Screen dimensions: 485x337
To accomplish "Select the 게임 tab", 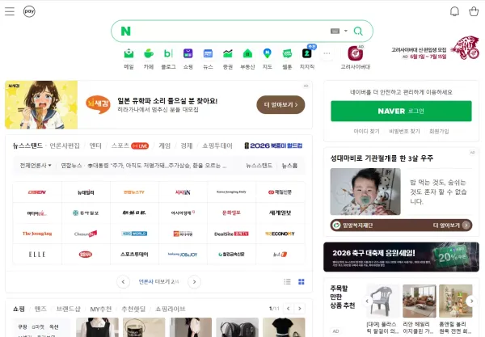I will (165, 145).
